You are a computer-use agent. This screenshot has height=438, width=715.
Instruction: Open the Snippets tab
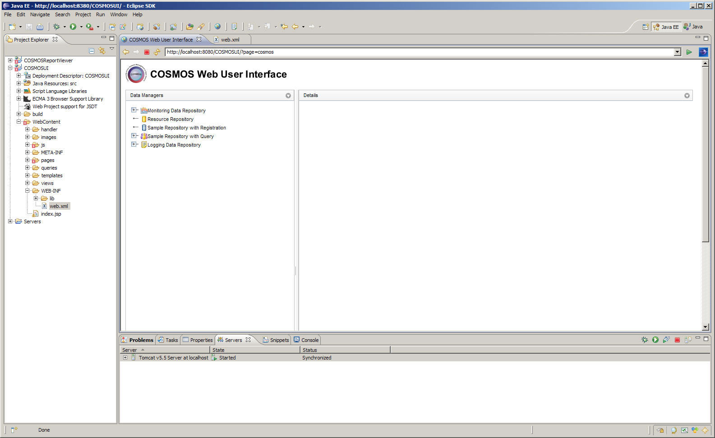[276, 340]
